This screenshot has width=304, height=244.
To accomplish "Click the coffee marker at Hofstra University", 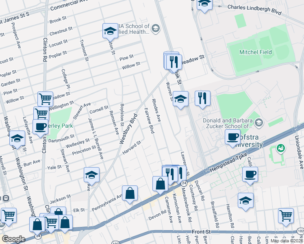I will click(232, 137).
